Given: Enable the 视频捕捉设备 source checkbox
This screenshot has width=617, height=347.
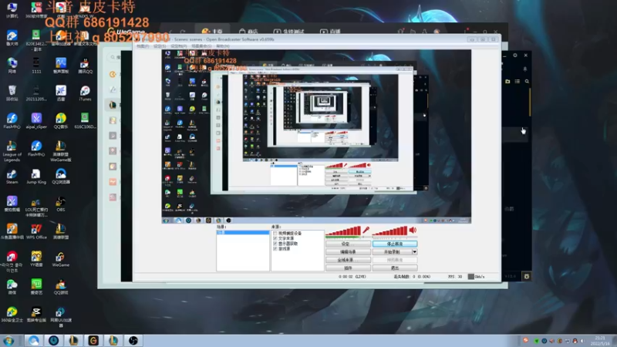Looking at the screenshot, I should coord(275,234).
